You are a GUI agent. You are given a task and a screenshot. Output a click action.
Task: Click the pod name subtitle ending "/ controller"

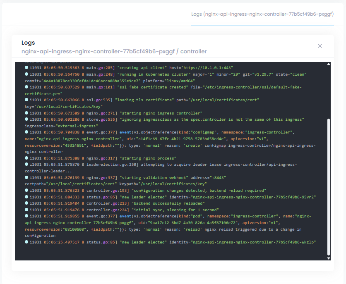(114, 52)
